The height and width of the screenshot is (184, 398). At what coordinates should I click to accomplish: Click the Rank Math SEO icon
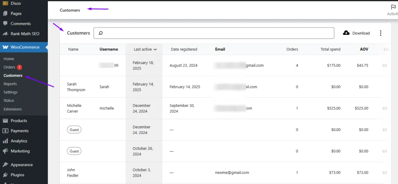(x=5, y=34)
